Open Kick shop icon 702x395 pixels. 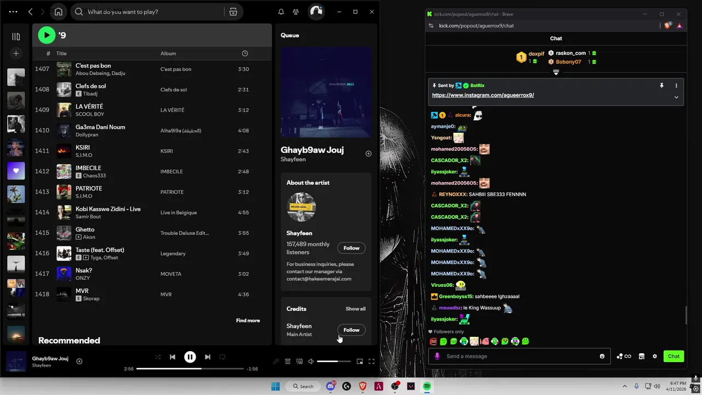[x=641, y=356]
